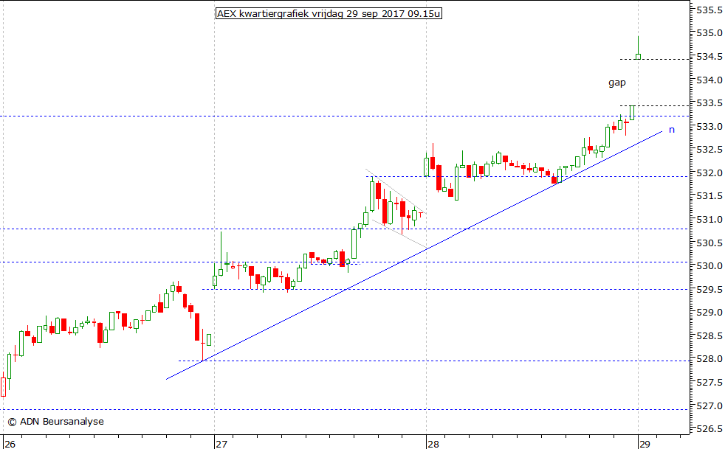
Task: Click the 528.0 price axis label
Action: point(709,359)
